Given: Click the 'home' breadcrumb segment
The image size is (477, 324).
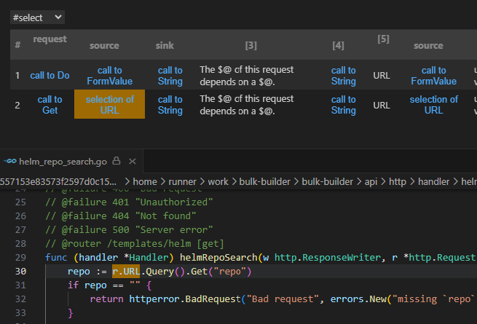Looking at the screenshot, I should coord(145,181).
